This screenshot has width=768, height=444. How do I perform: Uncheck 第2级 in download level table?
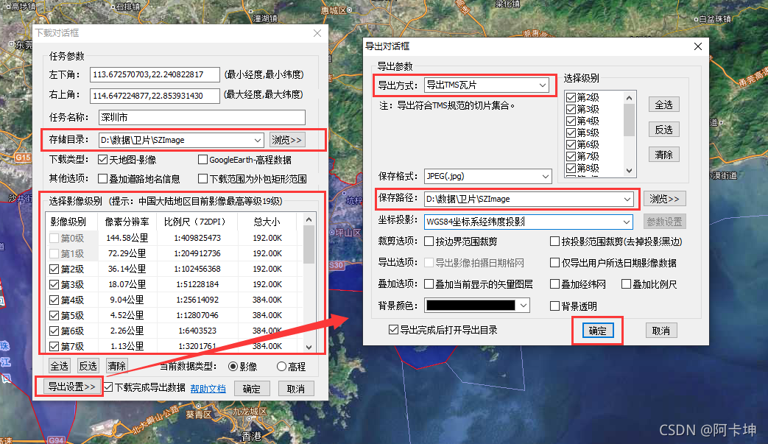click(54, 269)
